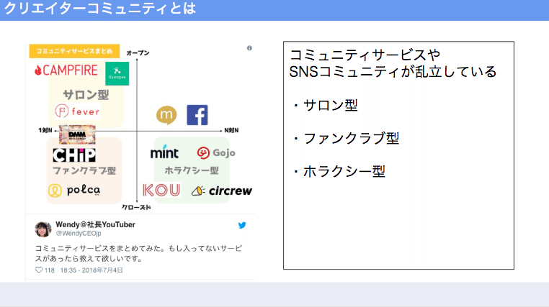Click the N対N axis label
Viewport: 549px width, 307px height.
231,130
